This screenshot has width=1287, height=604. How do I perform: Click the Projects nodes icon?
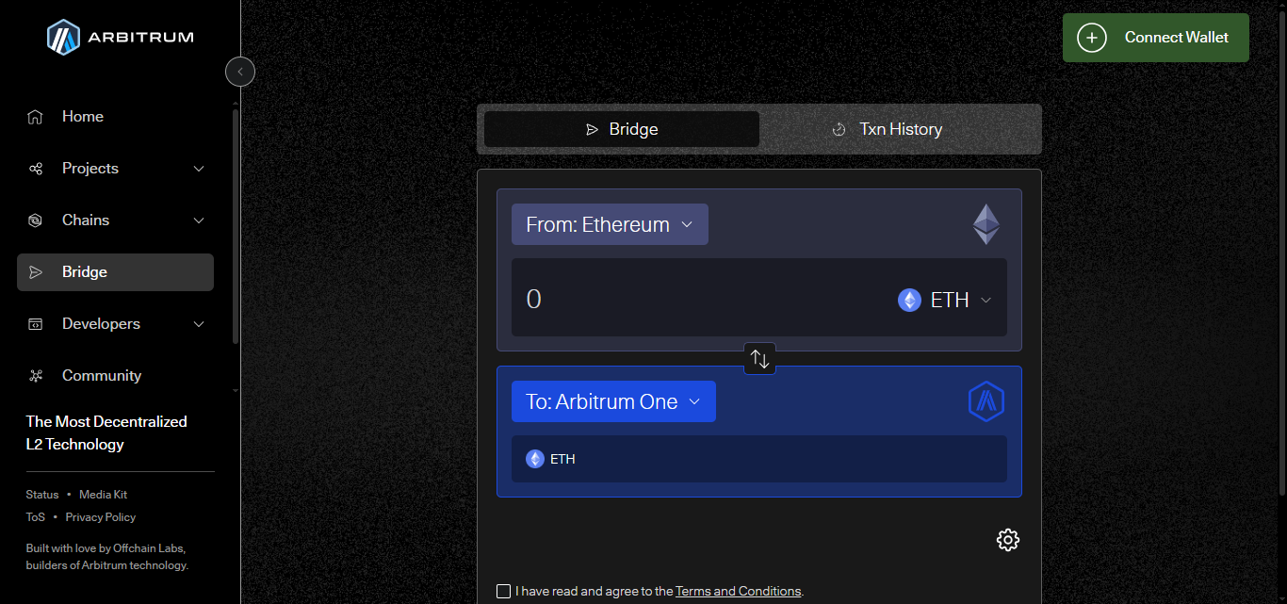pos(36,169)
